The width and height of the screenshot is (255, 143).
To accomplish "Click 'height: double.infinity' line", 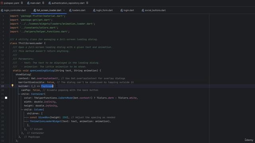I will pos(41,106).
